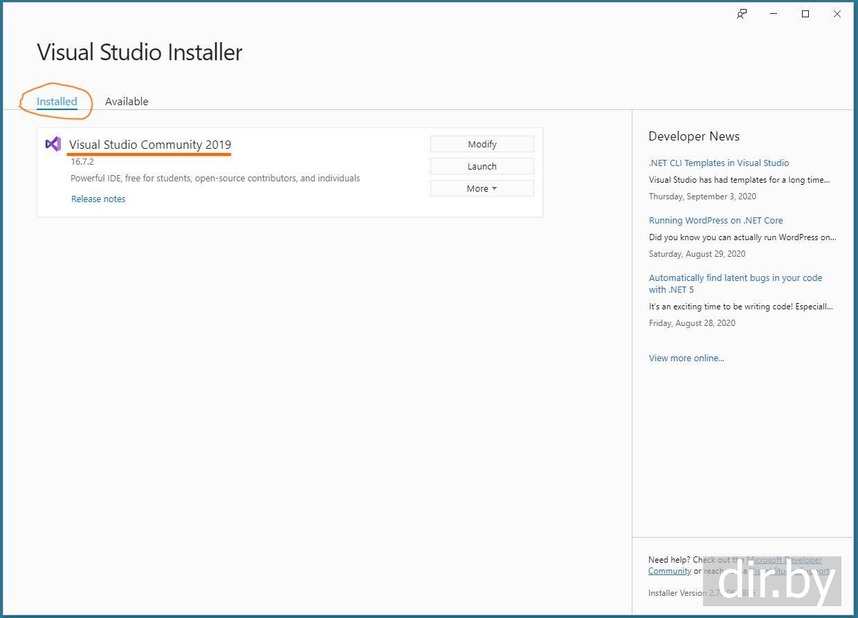The image size is (858, 618).
Task: Click date 'Saturday, August 29, 2020'
Action: [x=697, y=253]
